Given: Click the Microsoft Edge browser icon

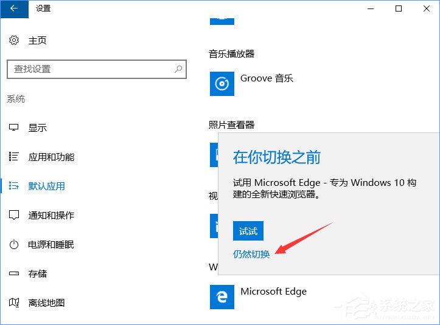Looking at the screenshot, I should 222,297.
